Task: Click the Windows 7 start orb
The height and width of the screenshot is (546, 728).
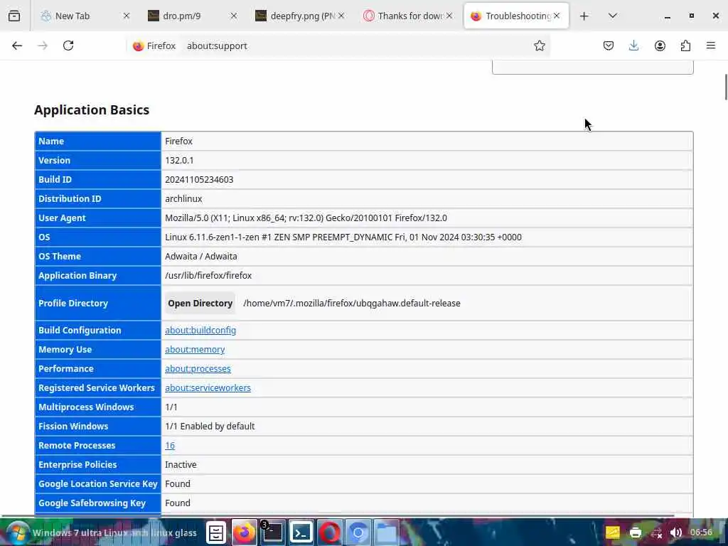Action: pos(18,532)
